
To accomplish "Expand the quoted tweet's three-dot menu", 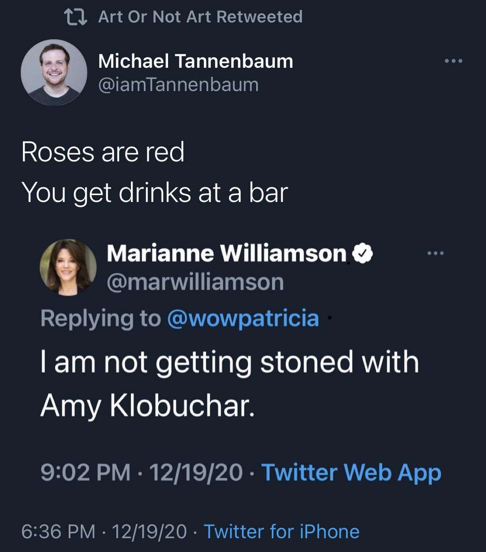I will pyautogui.click(x=435, y=253).
